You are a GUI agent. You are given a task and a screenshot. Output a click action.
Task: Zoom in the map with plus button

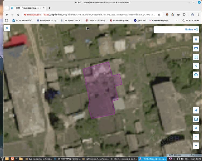pyautogui.click(x=196, y=137)
